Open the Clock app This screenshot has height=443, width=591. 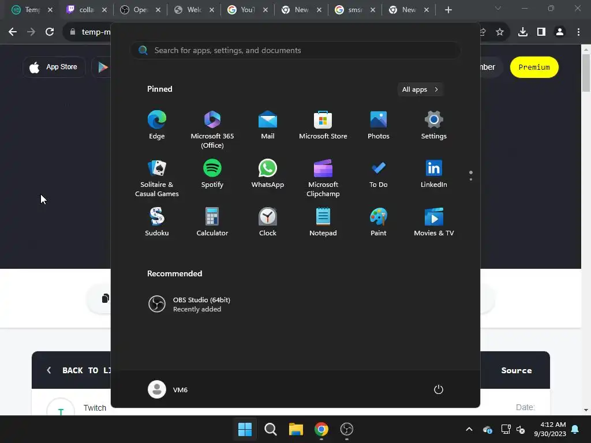tap(268, 222)
